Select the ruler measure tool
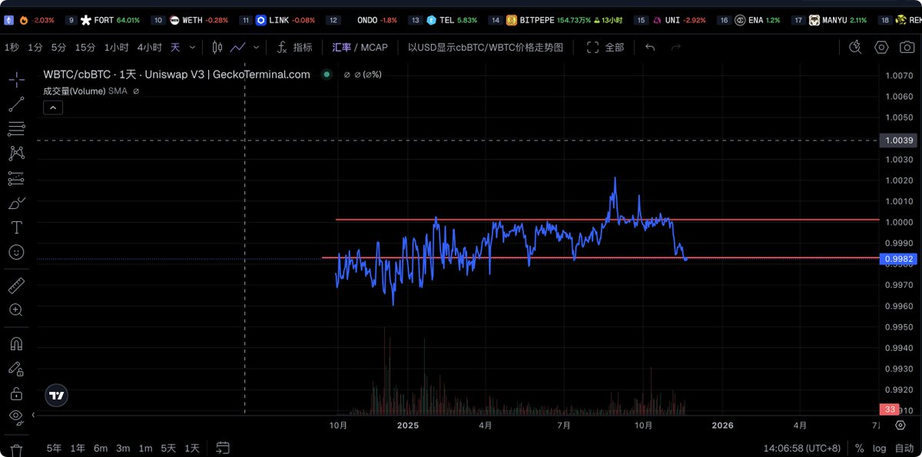The width and height of the screenshot is (922, 457). coord(16,286)
